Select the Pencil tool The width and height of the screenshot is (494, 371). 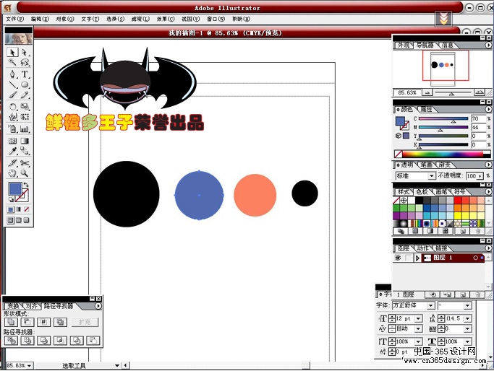pyautogui.click(x=25, y=95)
